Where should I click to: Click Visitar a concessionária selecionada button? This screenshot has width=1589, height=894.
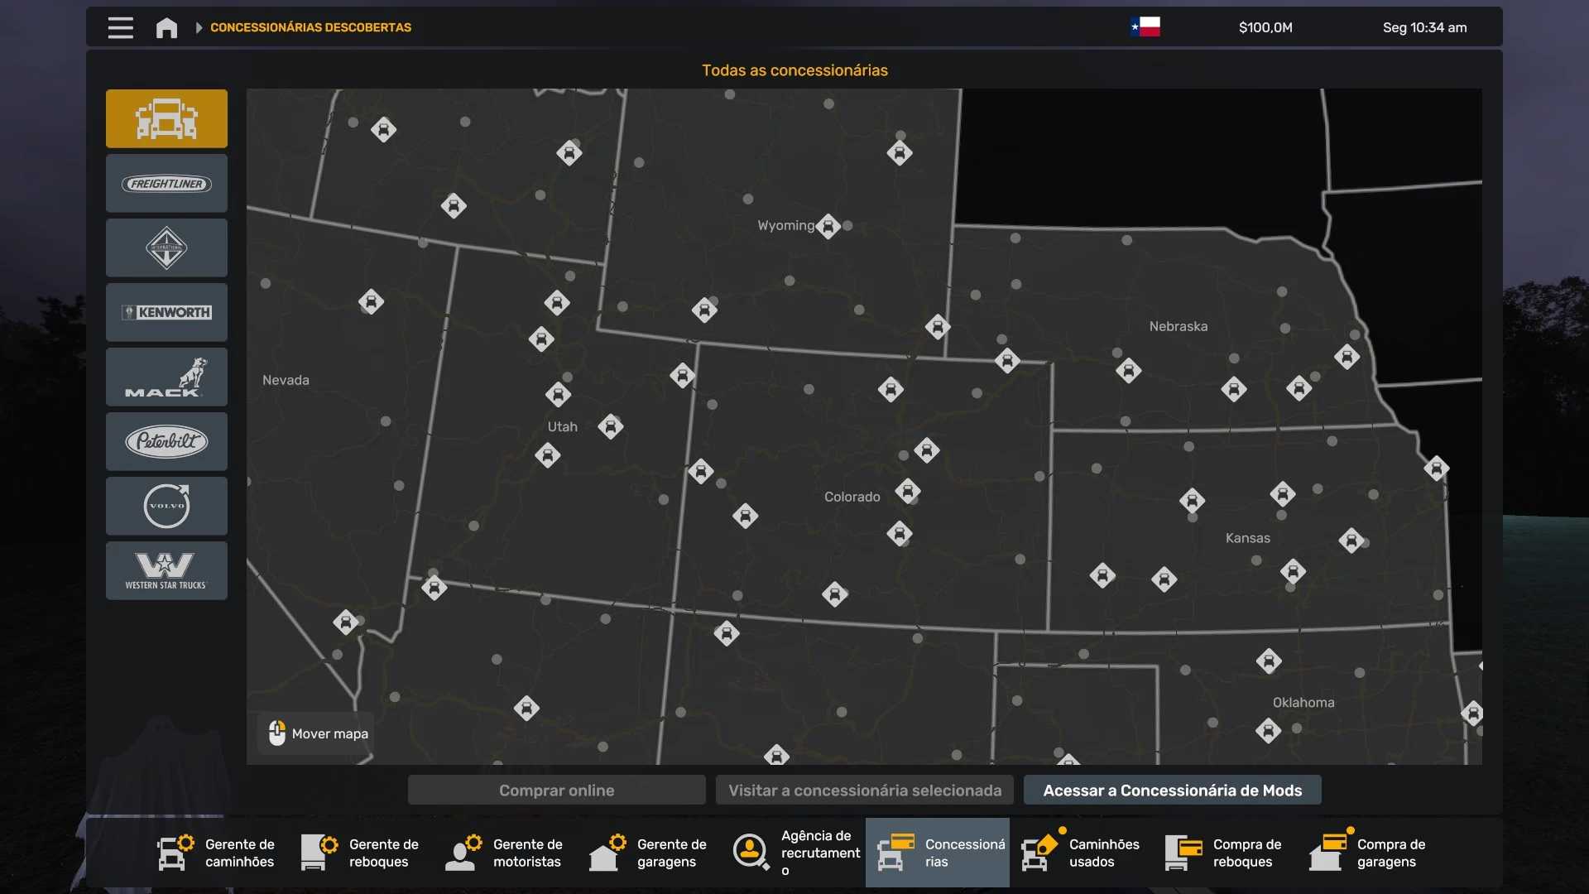865,791
